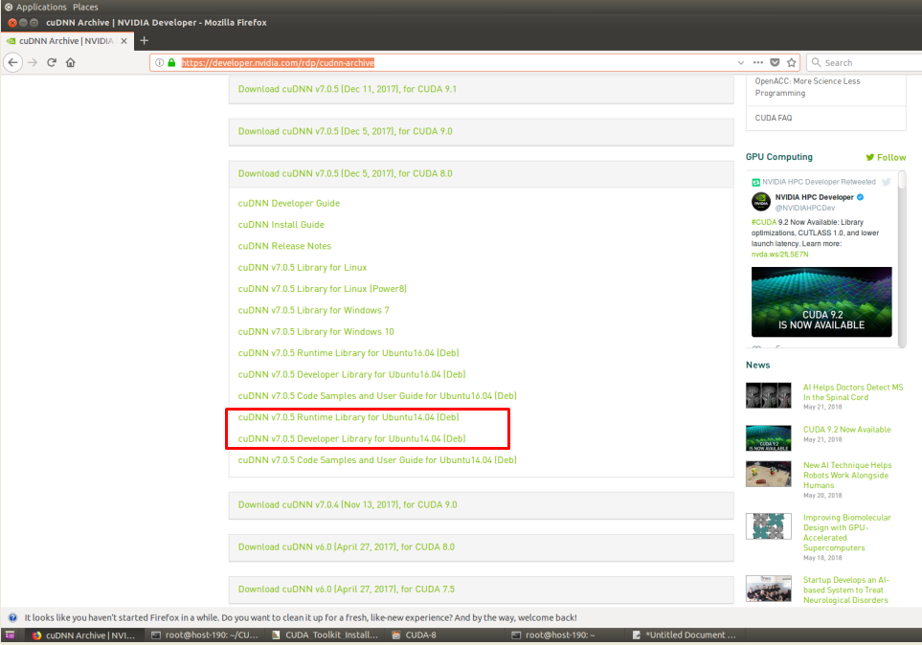Download cuDNN v7.0.5 Library for Linux (Power8)
The height and width of the screenshot is (645, 922).
(x=323, y=289)
